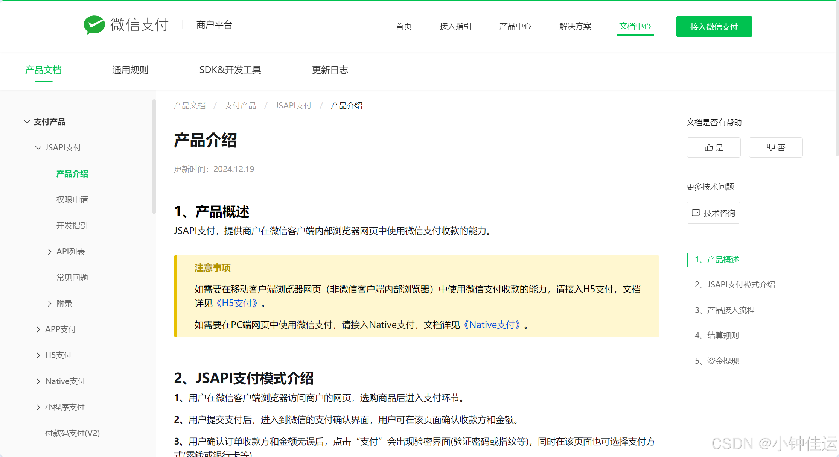Expand the 附录 submenu
This screenshot has width=839, height=457.
pyautogui.click(x=49, y=304)
